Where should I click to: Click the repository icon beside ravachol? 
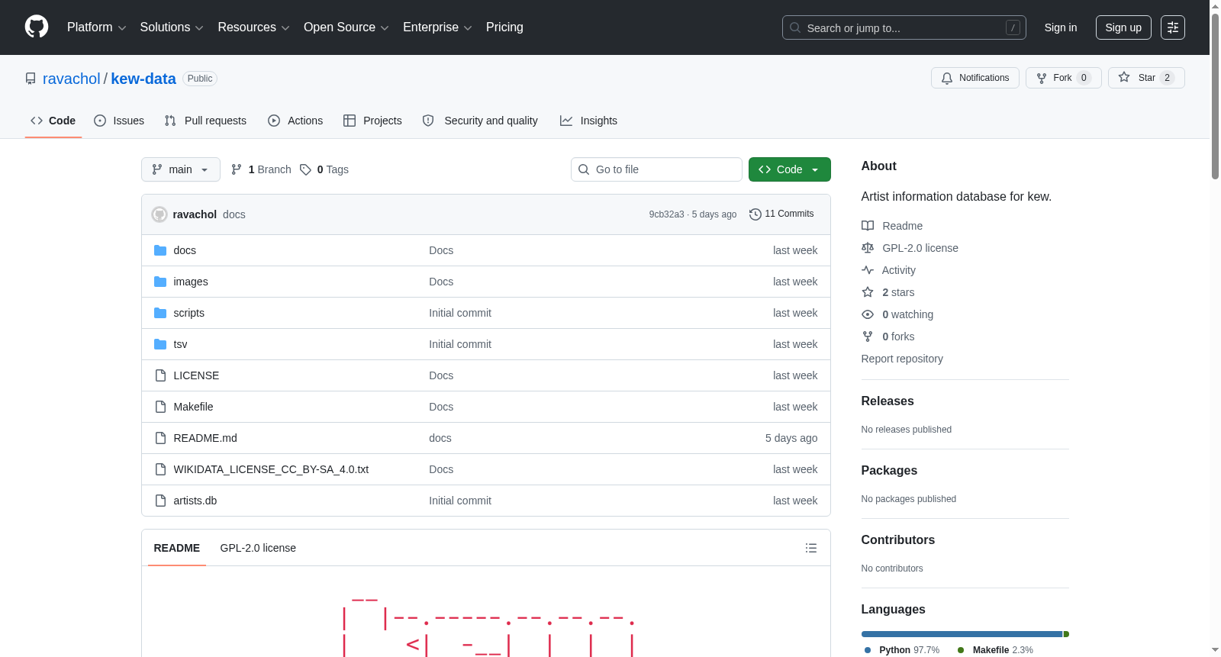click(31, 79)
